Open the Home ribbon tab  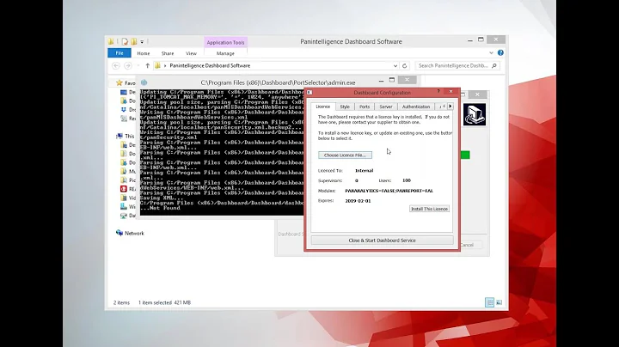click(144, 53)
